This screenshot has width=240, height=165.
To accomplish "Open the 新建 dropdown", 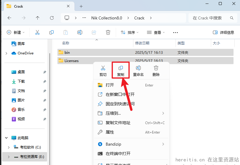I will tap(16, 32).
